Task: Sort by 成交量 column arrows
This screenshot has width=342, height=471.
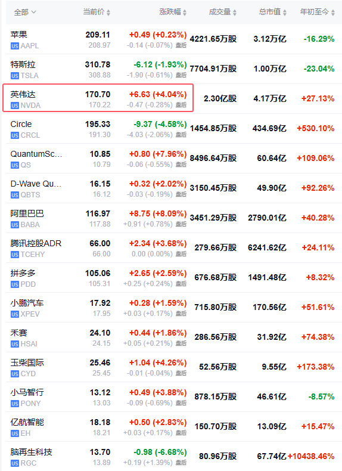Action: point(235,13)
